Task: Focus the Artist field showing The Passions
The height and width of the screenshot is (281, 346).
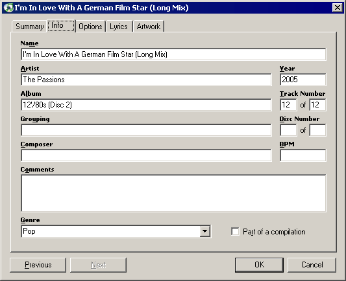Action: click(146, 80)
